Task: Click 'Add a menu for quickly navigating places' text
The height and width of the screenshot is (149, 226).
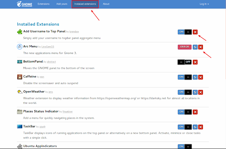Action: 59,118
